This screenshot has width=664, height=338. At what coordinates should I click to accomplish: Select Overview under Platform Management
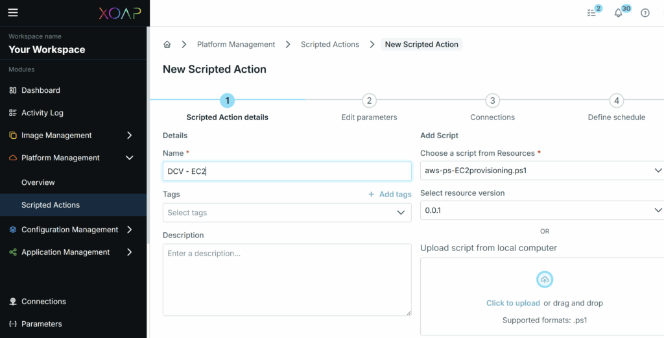click(38, 182)
